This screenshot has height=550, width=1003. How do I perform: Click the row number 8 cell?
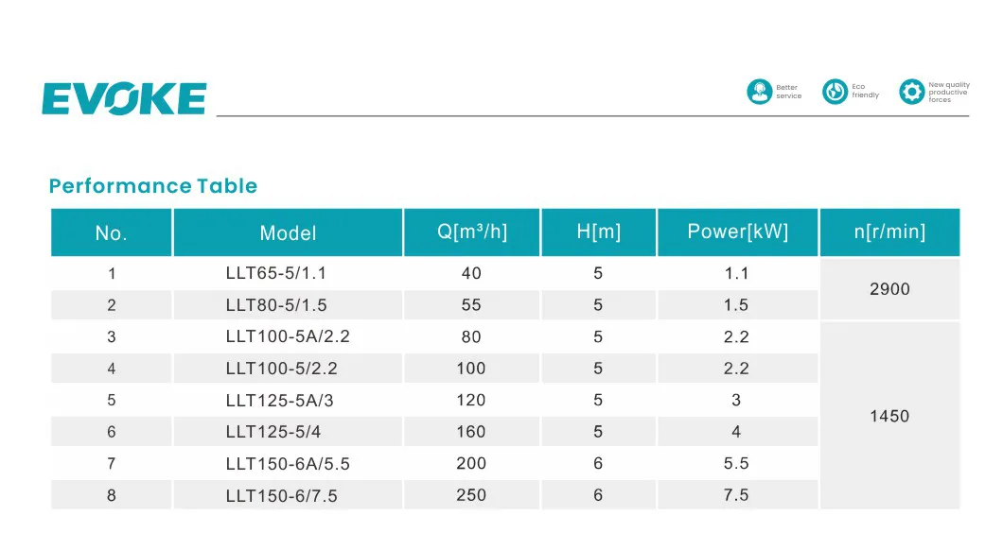point(111,494)
